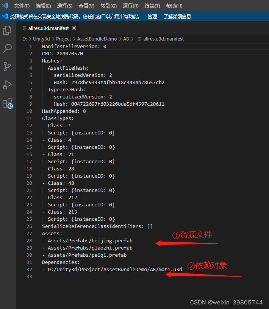Click the '- Class: 212' line
The height and width of the screenshot is (309, 269).
(x=59, y=197)
